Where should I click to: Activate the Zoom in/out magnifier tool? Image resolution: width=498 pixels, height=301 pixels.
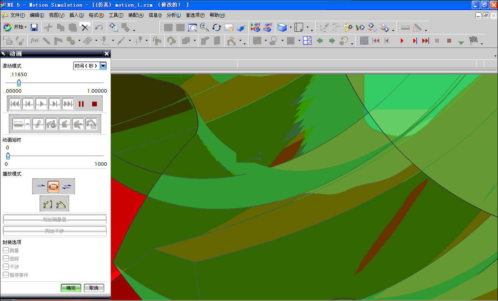point(204,27)
